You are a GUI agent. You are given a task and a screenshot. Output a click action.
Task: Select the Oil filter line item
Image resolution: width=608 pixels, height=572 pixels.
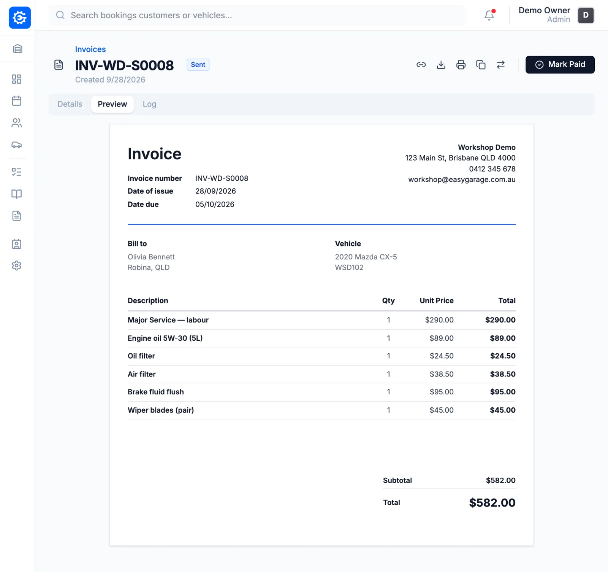click(321, 356)
